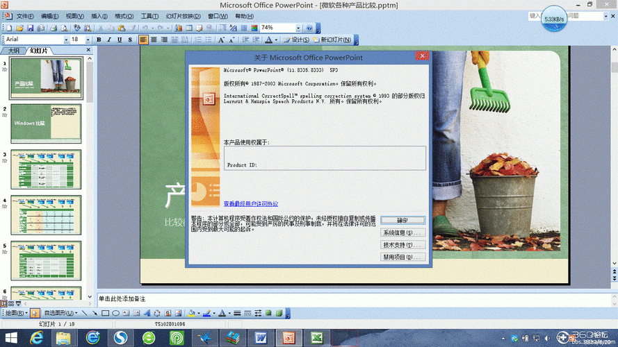Screen dimensions: 618x347
Task: Click the 系统信息(S) button
Action: (402, 232)
